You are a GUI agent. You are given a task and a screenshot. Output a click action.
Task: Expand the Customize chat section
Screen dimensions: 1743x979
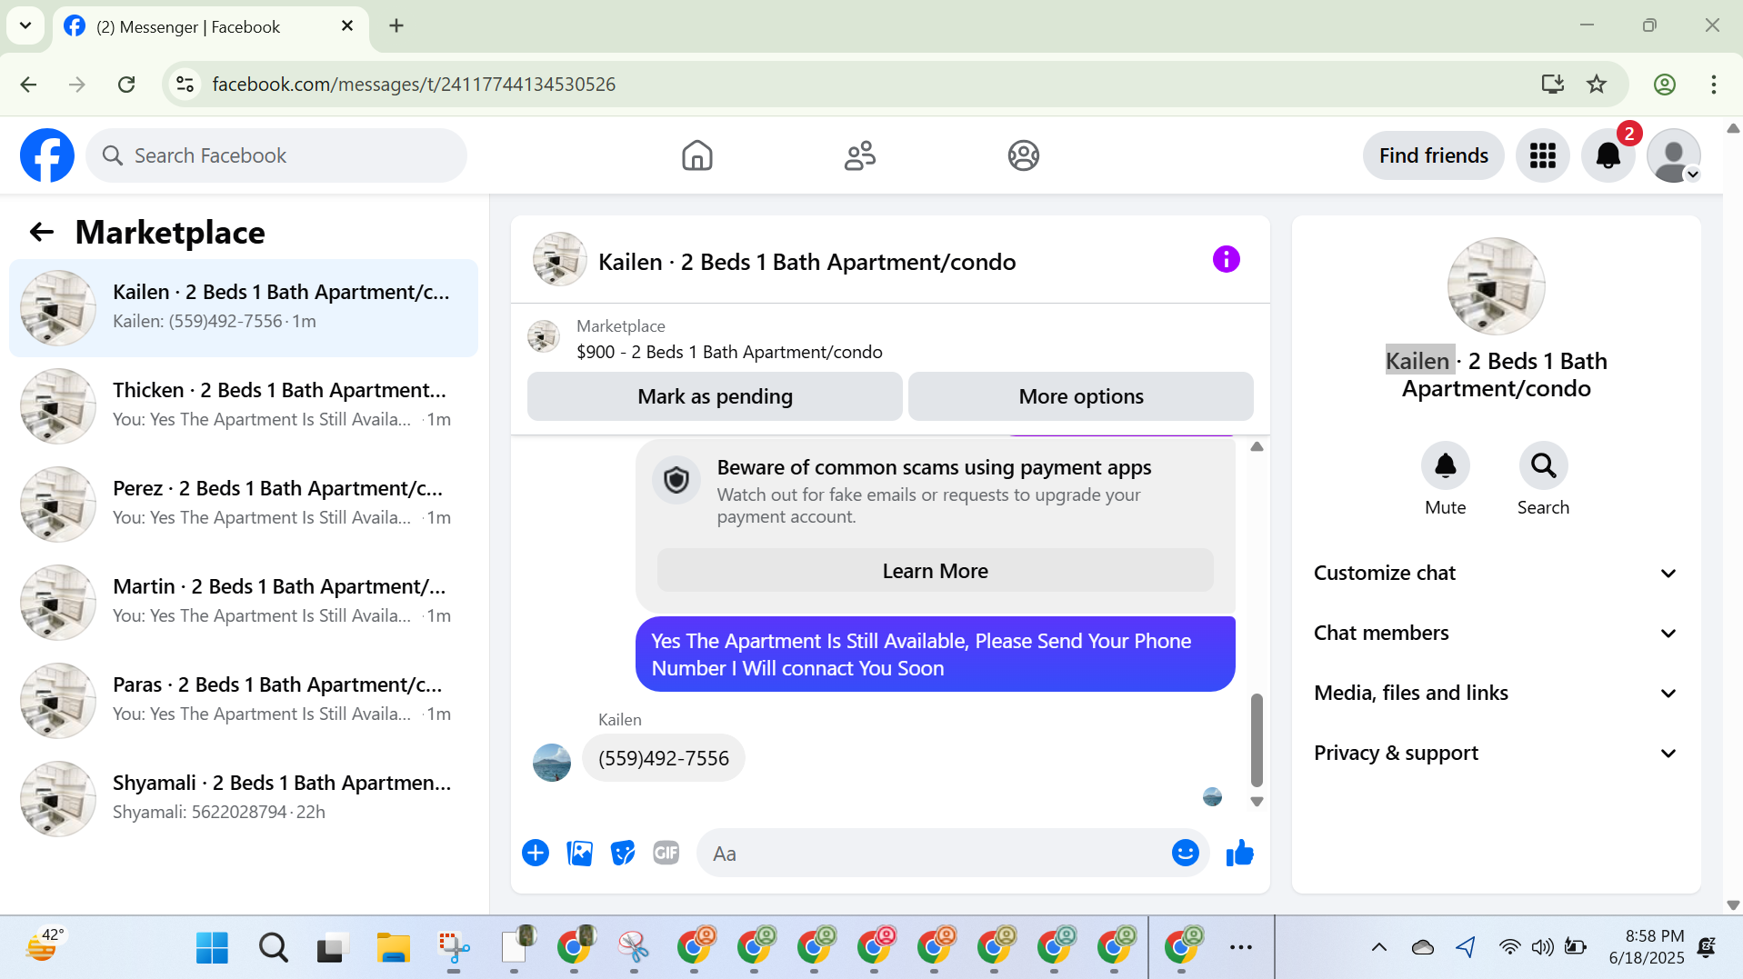click(1497, 573)
